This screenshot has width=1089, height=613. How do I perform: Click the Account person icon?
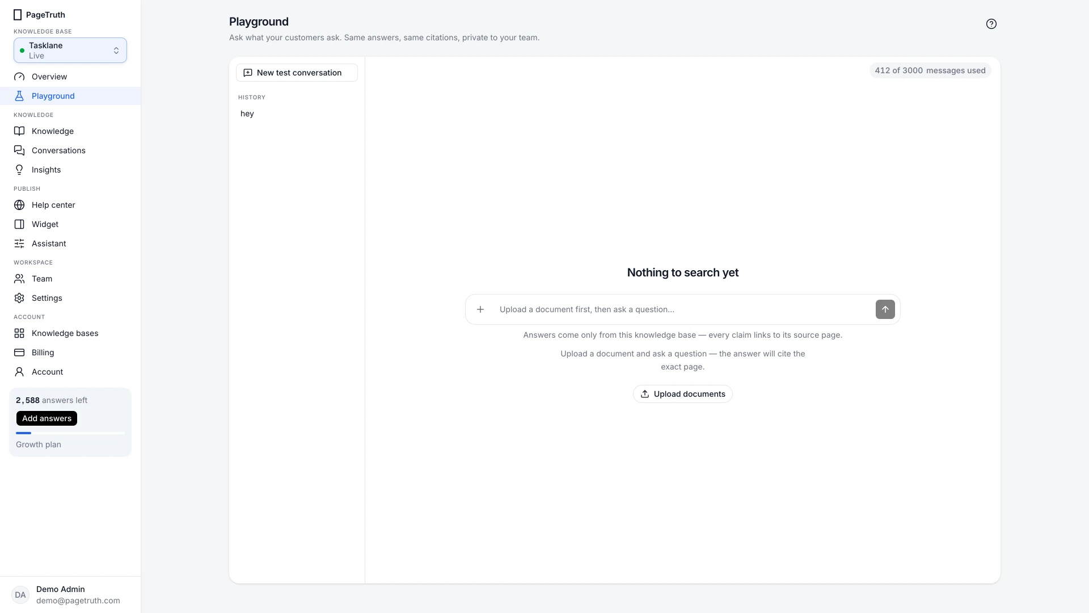coord(19,372)
